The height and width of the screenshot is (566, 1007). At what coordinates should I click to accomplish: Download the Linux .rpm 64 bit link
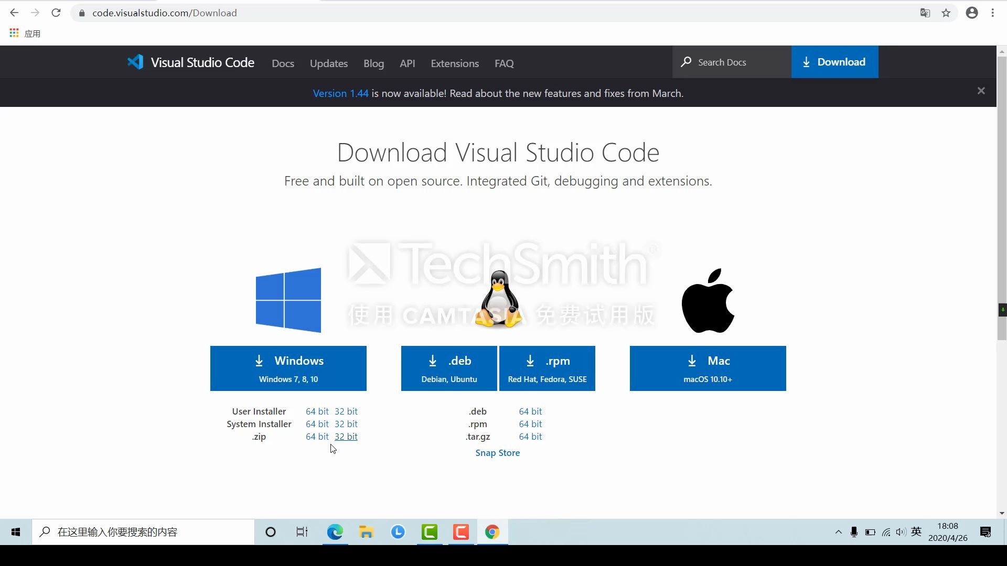pos(530,424)
